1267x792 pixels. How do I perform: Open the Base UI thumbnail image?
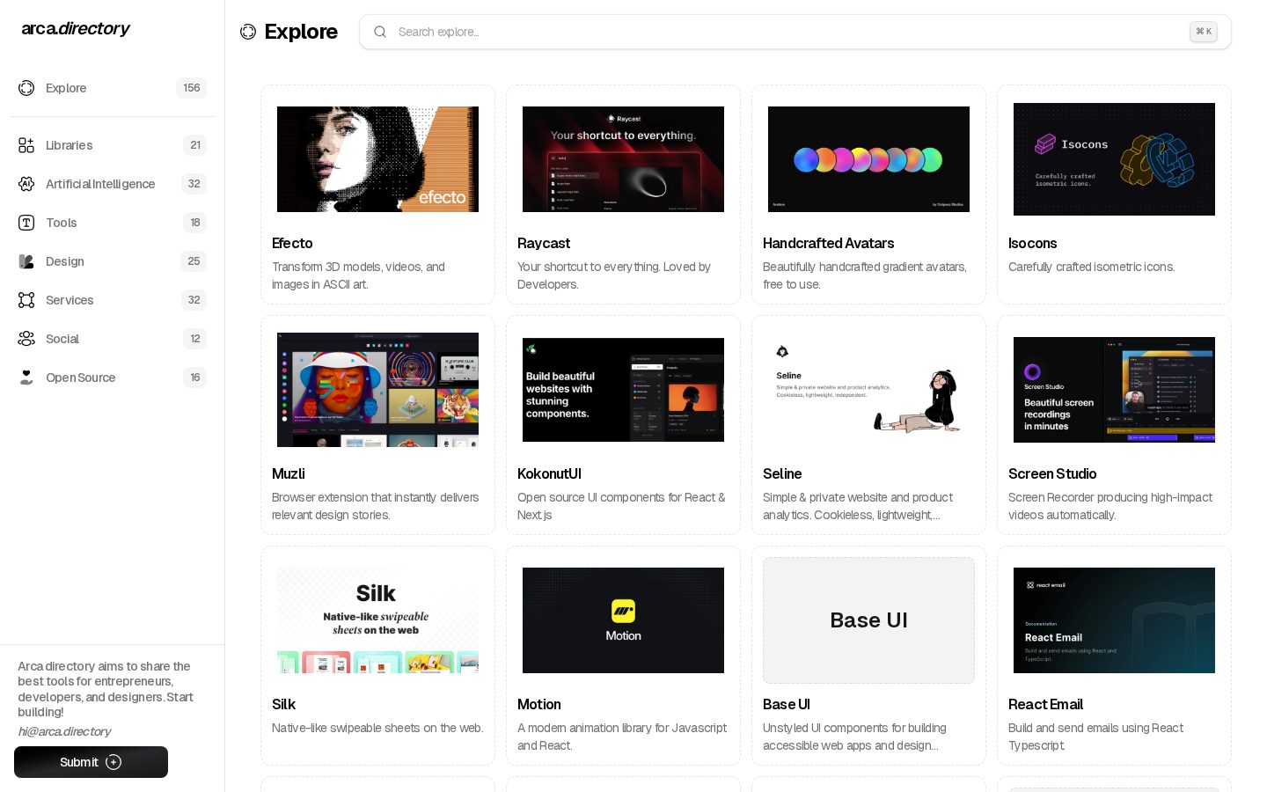[x=868, y=620]
